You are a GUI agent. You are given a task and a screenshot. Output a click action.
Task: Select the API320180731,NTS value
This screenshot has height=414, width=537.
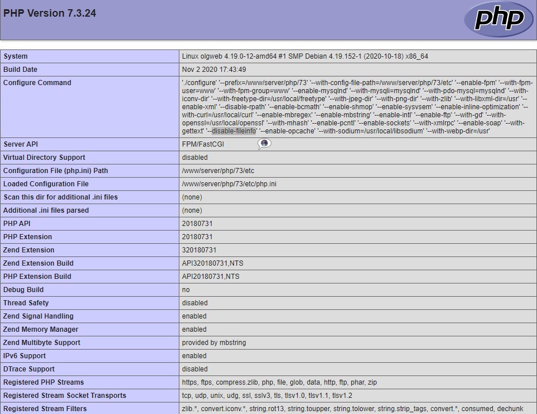point(213,263)
